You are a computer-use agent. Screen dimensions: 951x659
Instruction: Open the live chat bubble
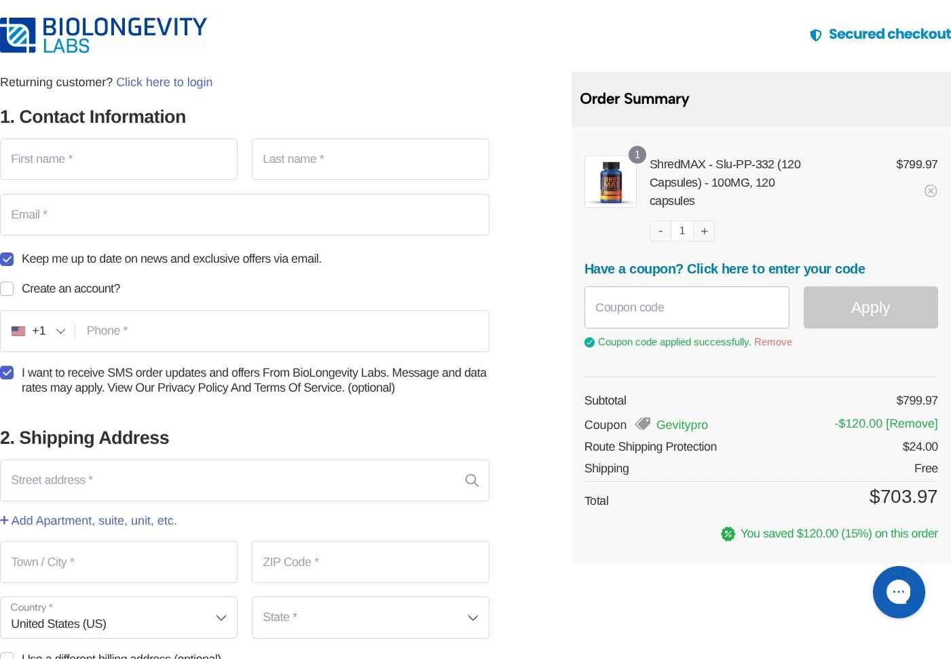[x=899, y=592]
